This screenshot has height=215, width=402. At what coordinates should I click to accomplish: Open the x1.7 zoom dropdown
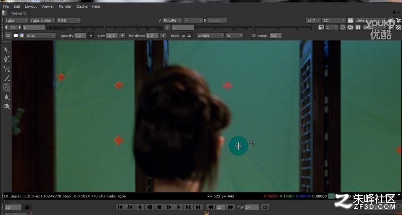point(313,20)
